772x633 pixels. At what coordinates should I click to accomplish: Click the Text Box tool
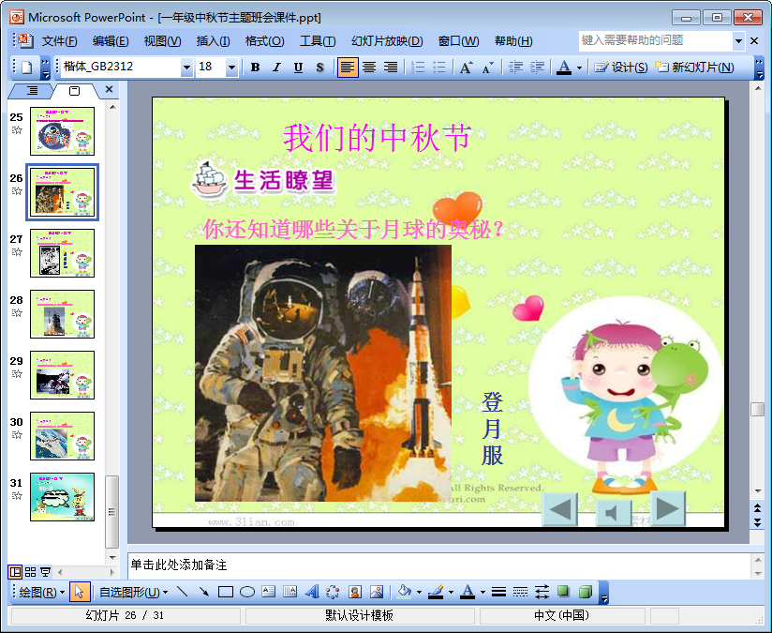coord(269,592)
